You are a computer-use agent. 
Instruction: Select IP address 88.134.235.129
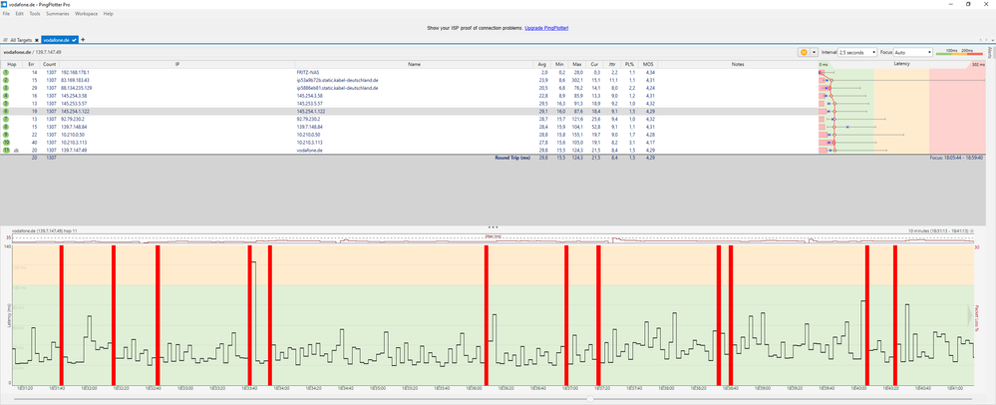77,89
